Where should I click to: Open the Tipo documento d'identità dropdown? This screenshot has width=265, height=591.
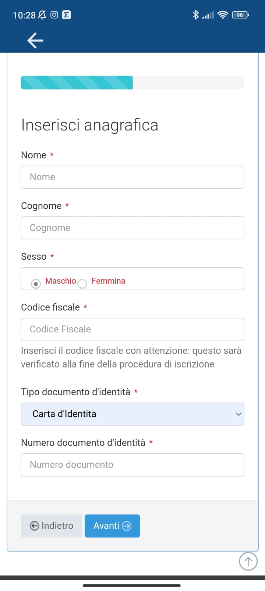click(132, 414)
